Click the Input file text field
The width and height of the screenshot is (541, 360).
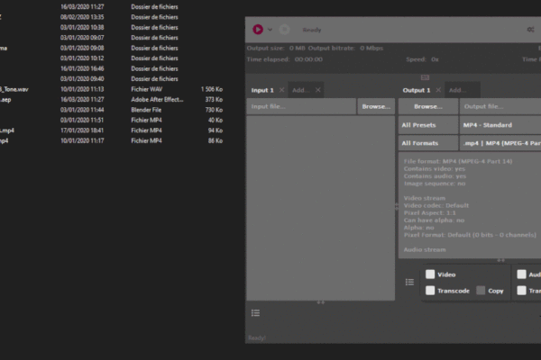[x=301, y=106]
